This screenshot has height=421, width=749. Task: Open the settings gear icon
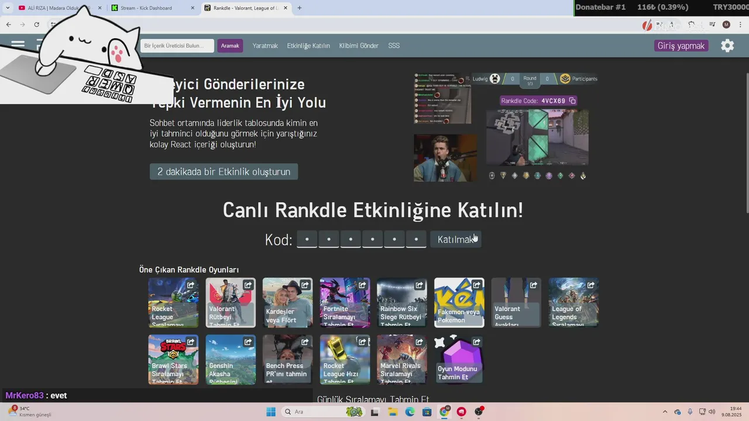[727, 46]
